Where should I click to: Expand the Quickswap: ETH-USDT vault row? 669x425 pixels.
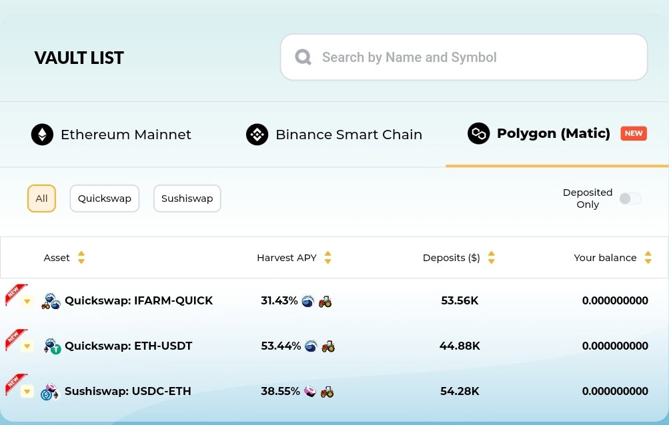(x=27, y=346)
